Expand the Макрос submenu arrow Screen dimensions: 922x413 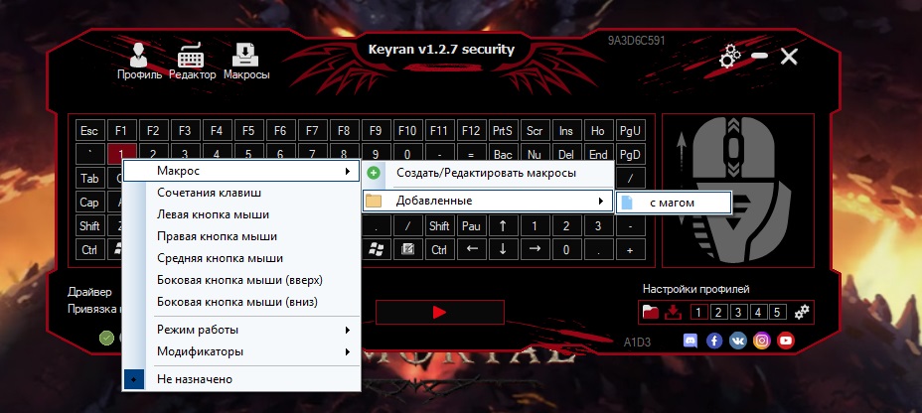click(348, 172)
